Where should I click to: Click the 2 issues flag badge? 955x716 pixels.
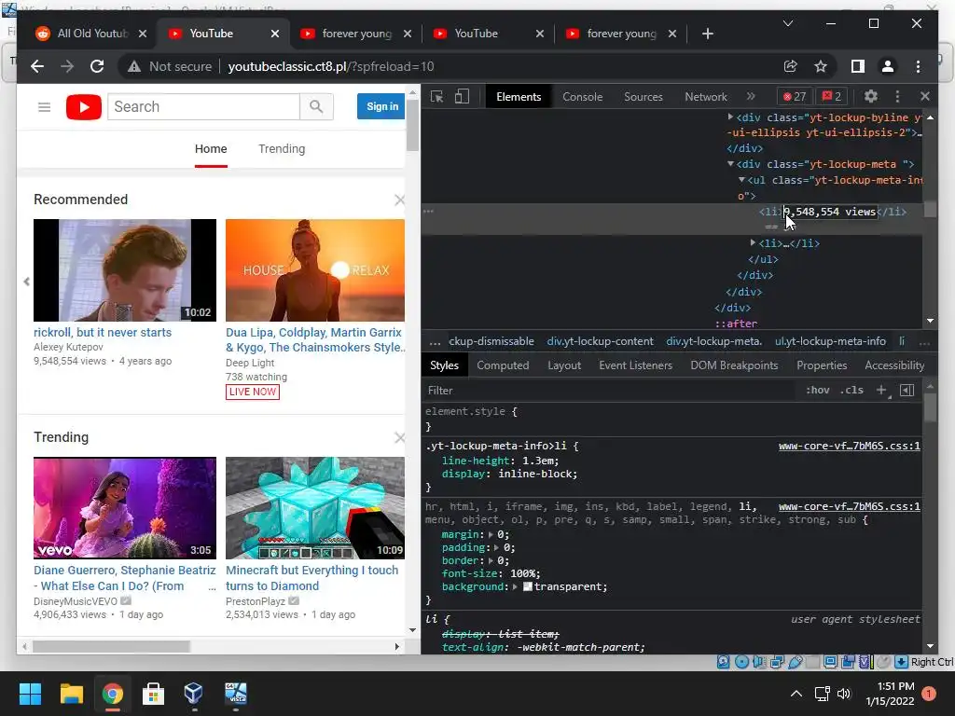(x=831, y=96)
